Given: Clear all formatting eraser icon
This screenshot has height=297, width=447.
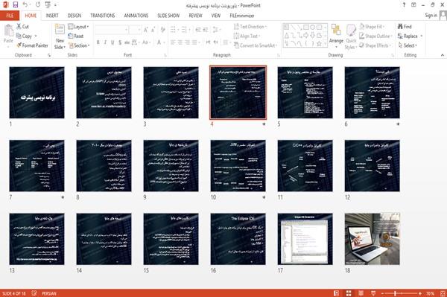Looking at the screenshot, I should click(162, 29).
